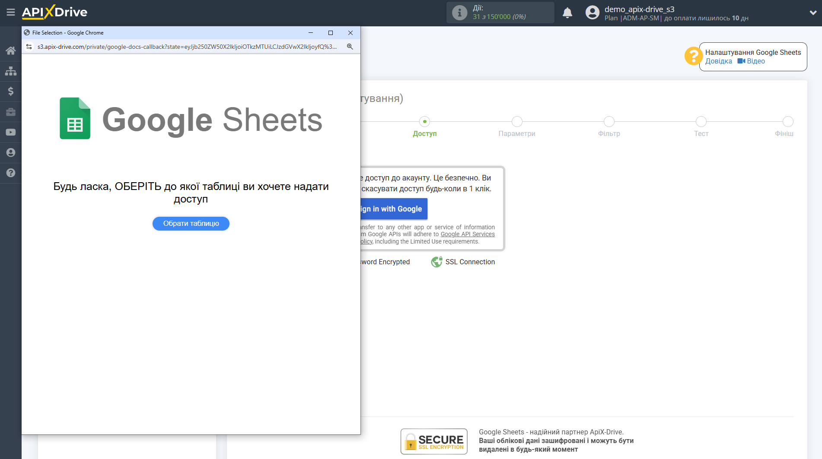Minimize the File Selection popup window
822x459 pixels.
[x=311, y=33]
